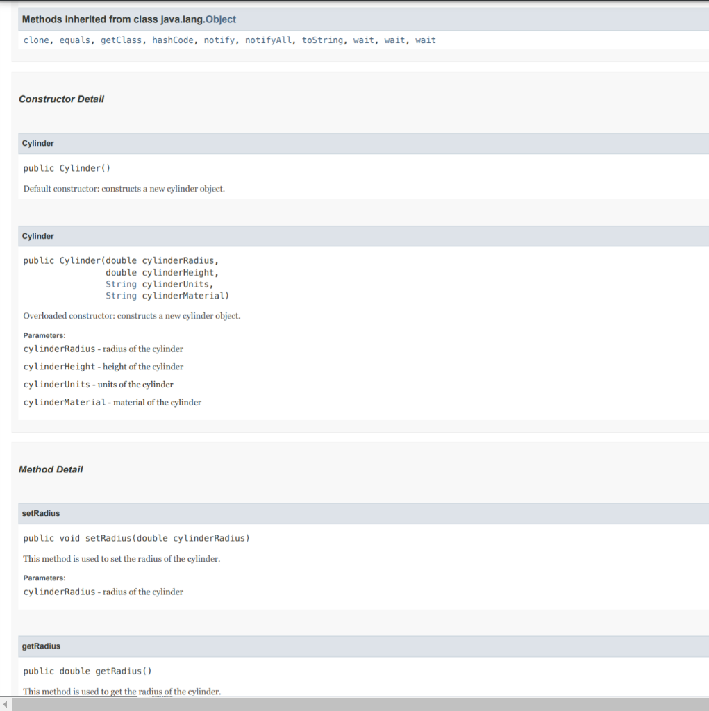Open the notify method link
The image size is (709, 711).
[x=219, y=40]
